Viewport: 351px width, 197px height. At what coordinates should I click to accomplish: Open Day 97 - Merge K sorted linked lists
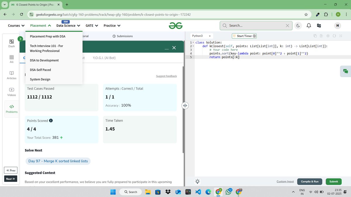pos(58,161)
